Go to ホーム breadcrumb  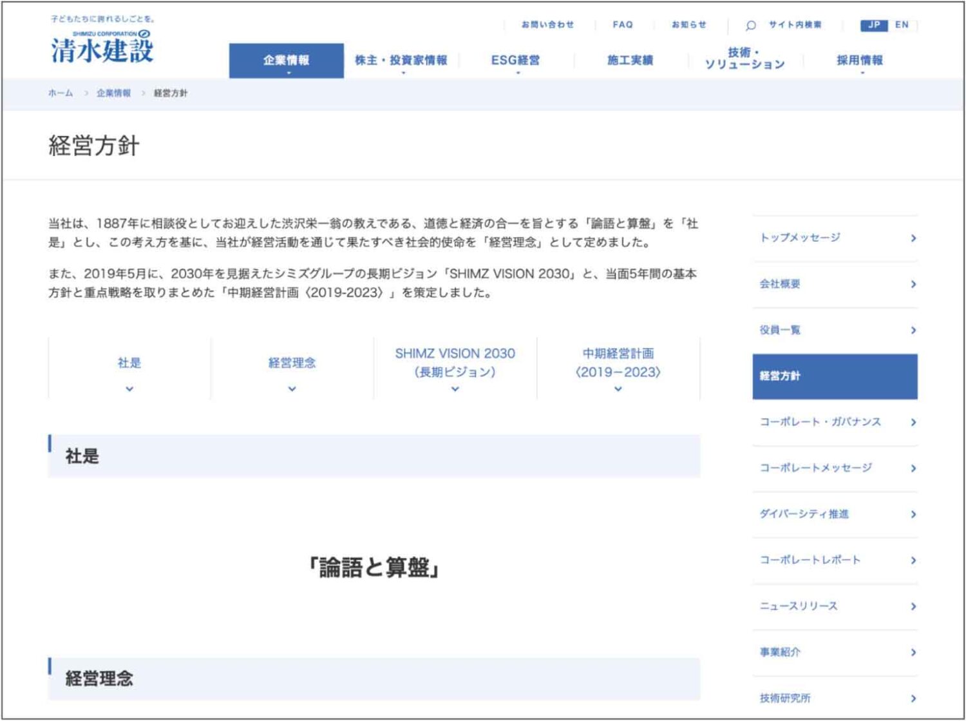[61, 93]
